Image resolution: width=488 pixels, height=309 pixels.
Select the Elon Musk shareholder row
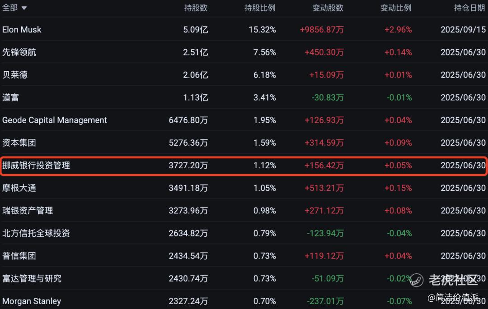22,30
